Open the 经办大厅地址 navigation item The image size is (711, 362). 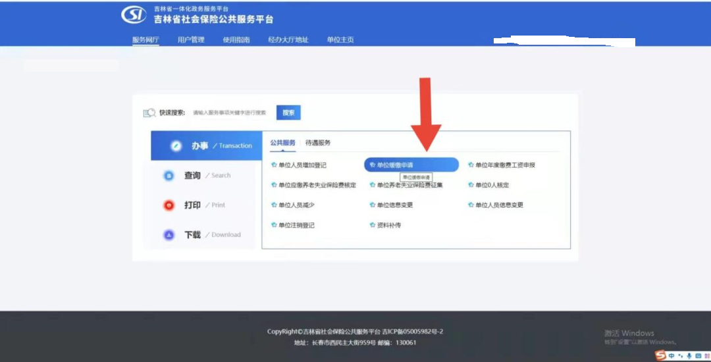288,40
